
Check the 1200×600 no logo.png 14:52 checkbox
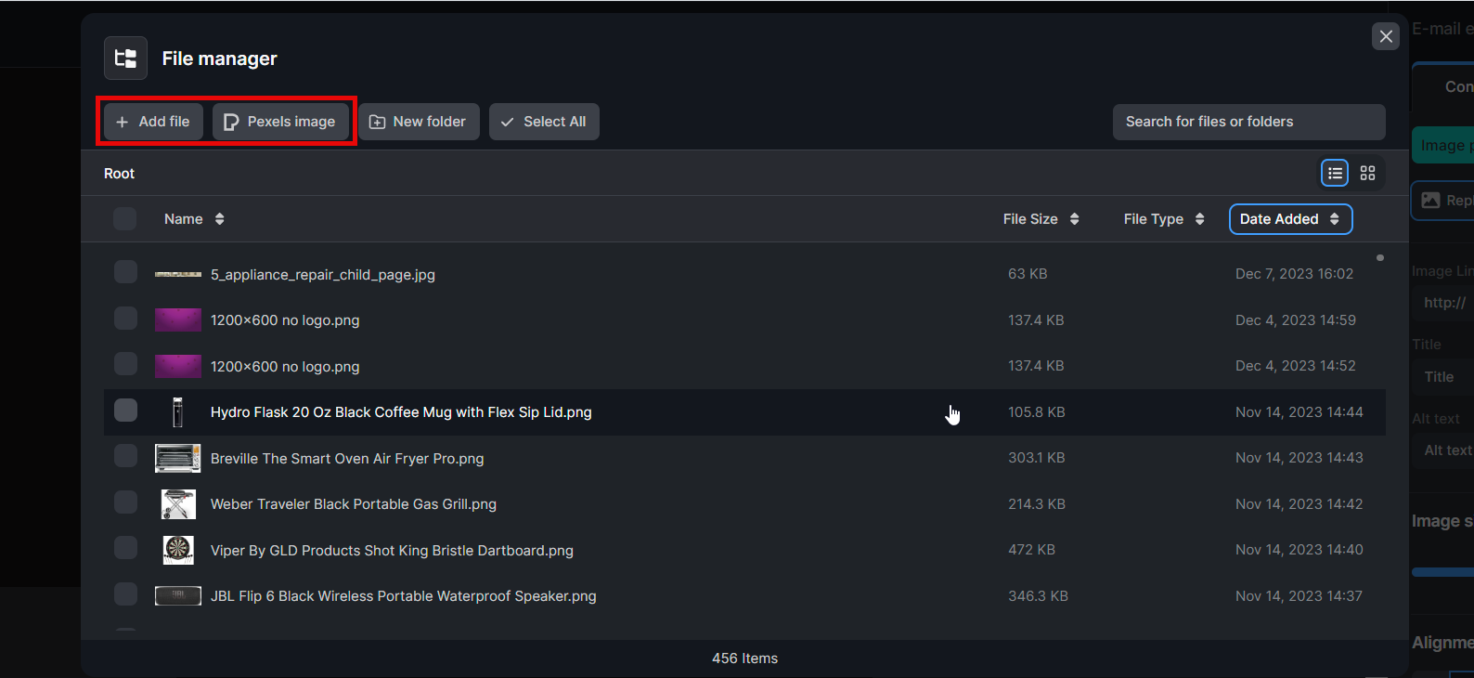(x=125, y=364)
